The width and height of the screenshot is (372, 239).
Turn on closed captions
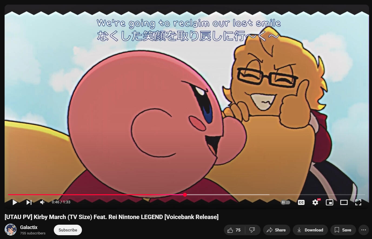coord(301,202)
